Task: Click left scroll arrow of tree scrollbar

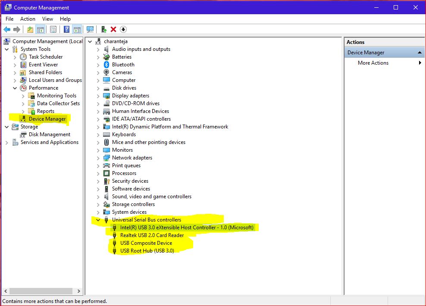Action: 6,291
